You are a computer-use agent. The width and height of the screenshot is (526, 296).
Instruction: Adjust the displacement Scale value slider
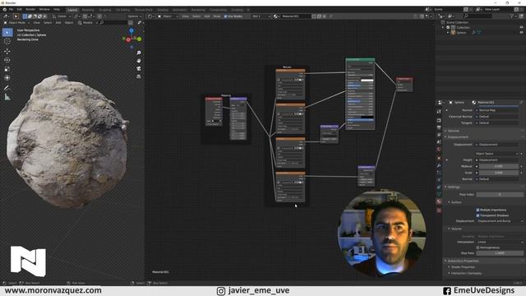tap(499, 173)
